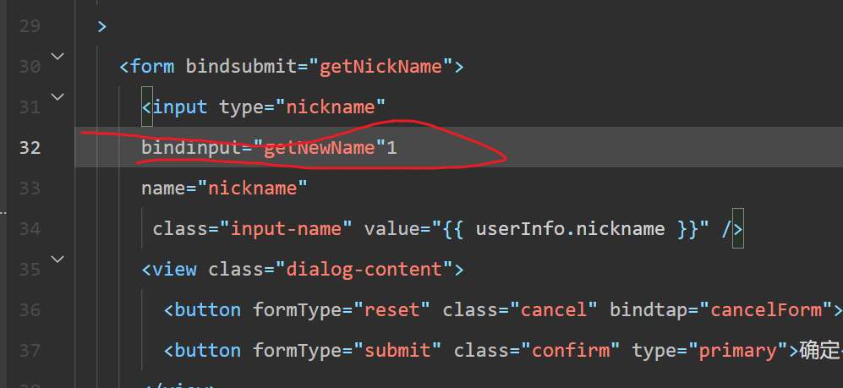This screenshot has height=388, width=843.
Task: Click the bindinput attribute name
Action: [191, 148]
